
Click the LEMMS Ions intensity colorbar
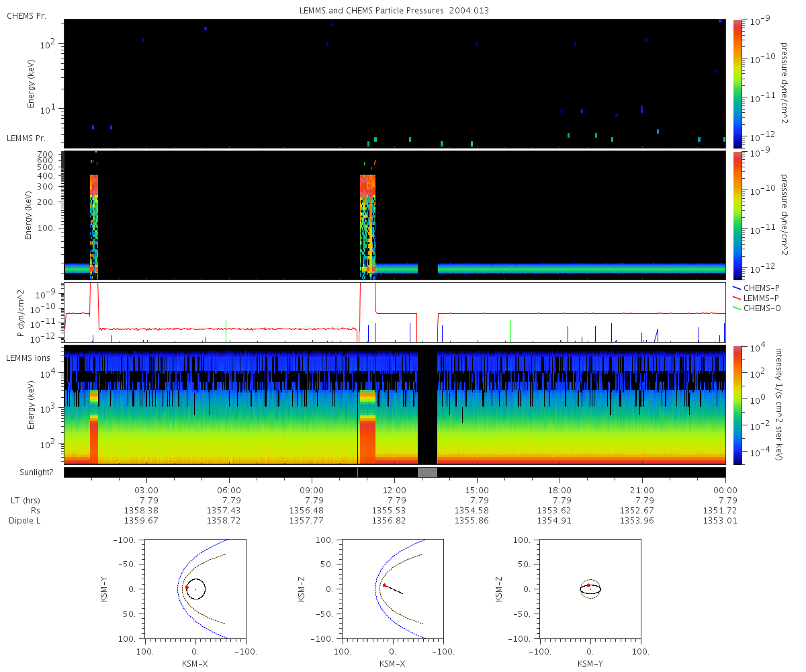click(x=737, y=405)
